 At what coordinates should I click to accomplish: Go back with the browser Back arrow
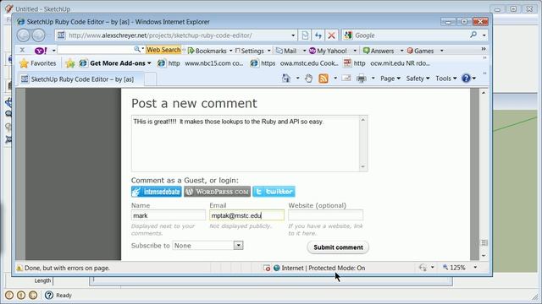(24, 35)
